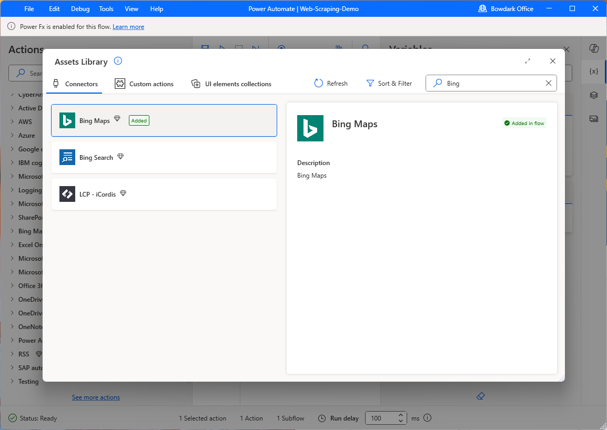607x430 pixels.
Task: Click the 1 Selected action status text
Action: coord(203,418)
